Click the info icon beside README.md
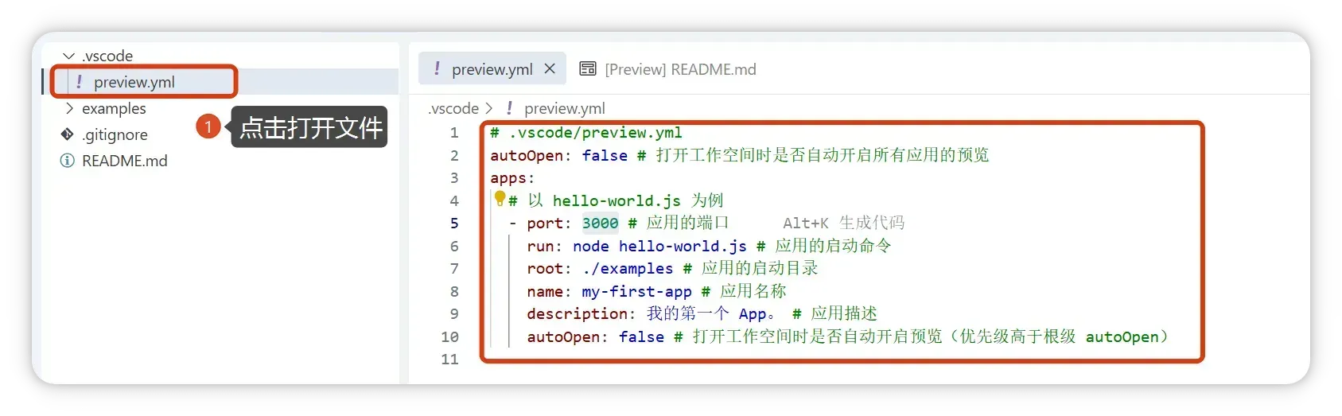Screen dimensions: 1342x416 click(x=68, y=161)
